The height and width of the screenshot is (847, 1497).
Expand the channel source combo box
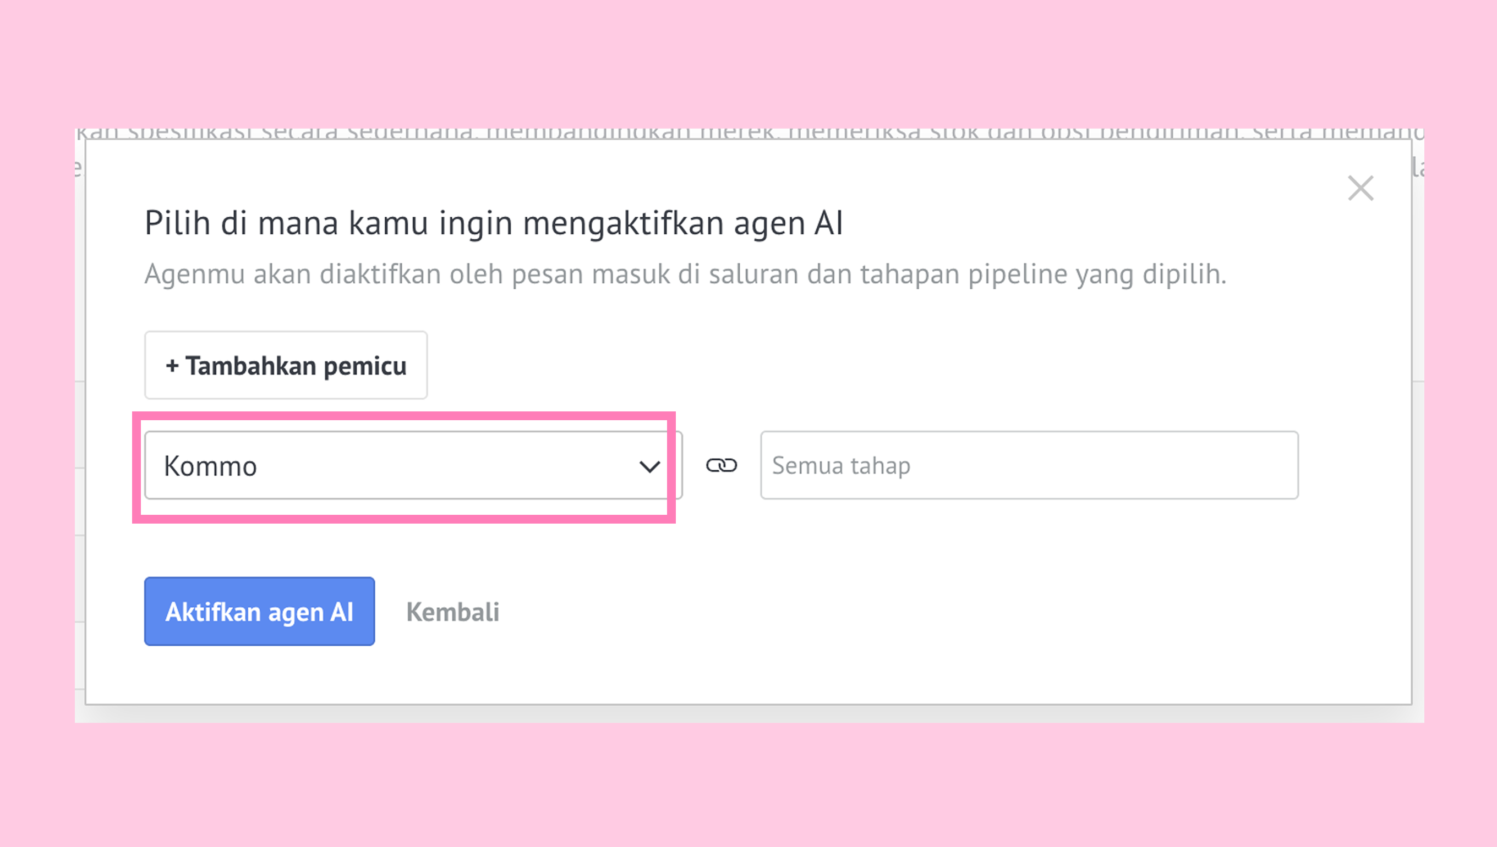[x=412, y=465]
